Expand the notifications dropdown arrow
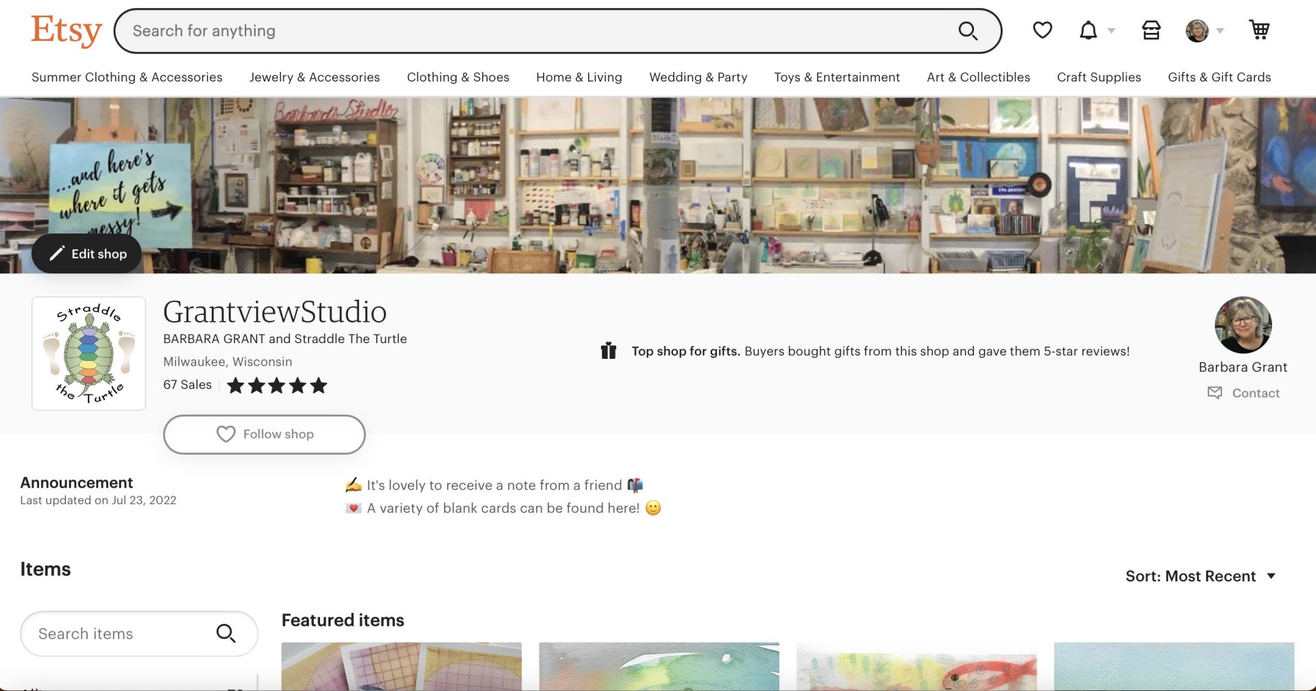This screenshot has height=691, width=1316. pyautogui.click(x=1112, y=31)
